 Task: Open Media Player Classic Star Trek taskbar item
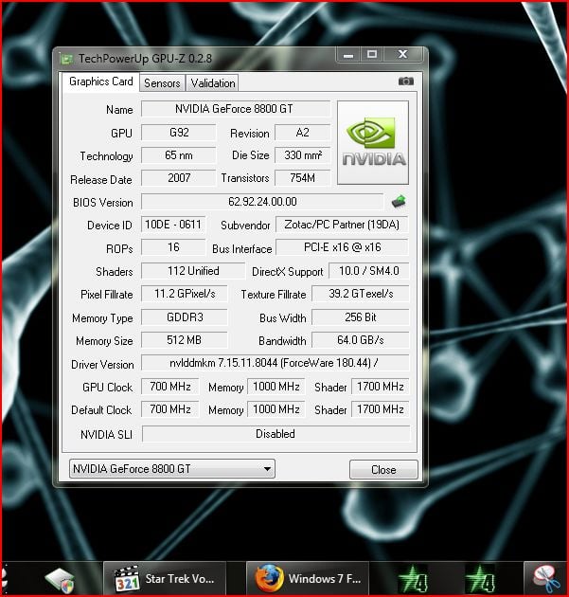(165, 579)
